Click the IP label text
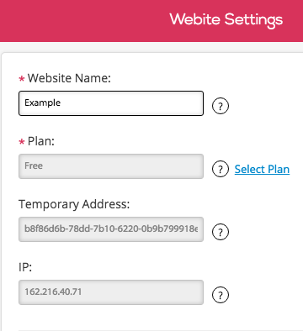Image resolution: width=303 pixels, height=331 pixels. (25, 267)
